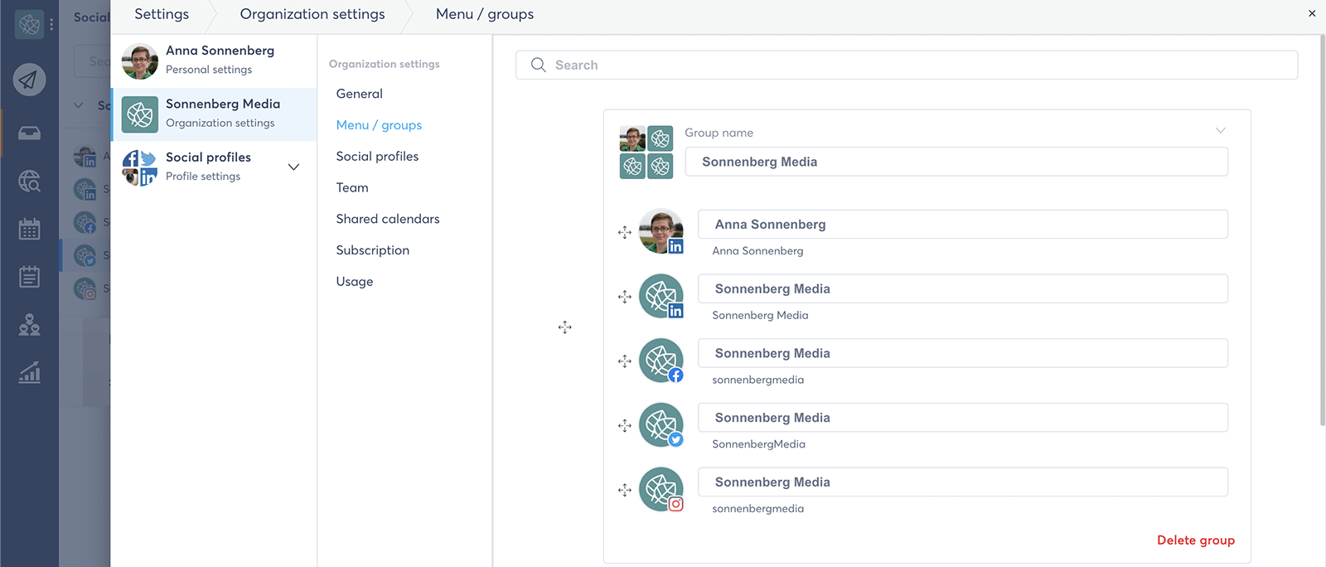Open the calendar grid icon in sidebar
Viewport: 1326px width, 567px height.
pos(29,229)
